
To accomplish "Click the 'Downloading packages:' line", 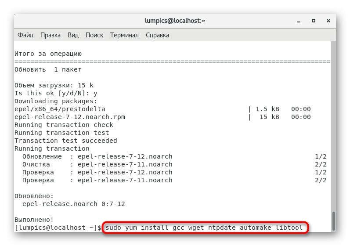I will coord(56,101).
